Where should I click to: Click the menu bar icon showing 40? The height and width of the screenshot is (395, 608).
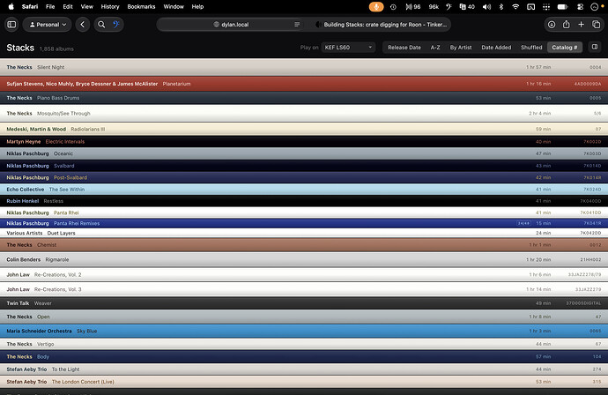tap(467, 6)
